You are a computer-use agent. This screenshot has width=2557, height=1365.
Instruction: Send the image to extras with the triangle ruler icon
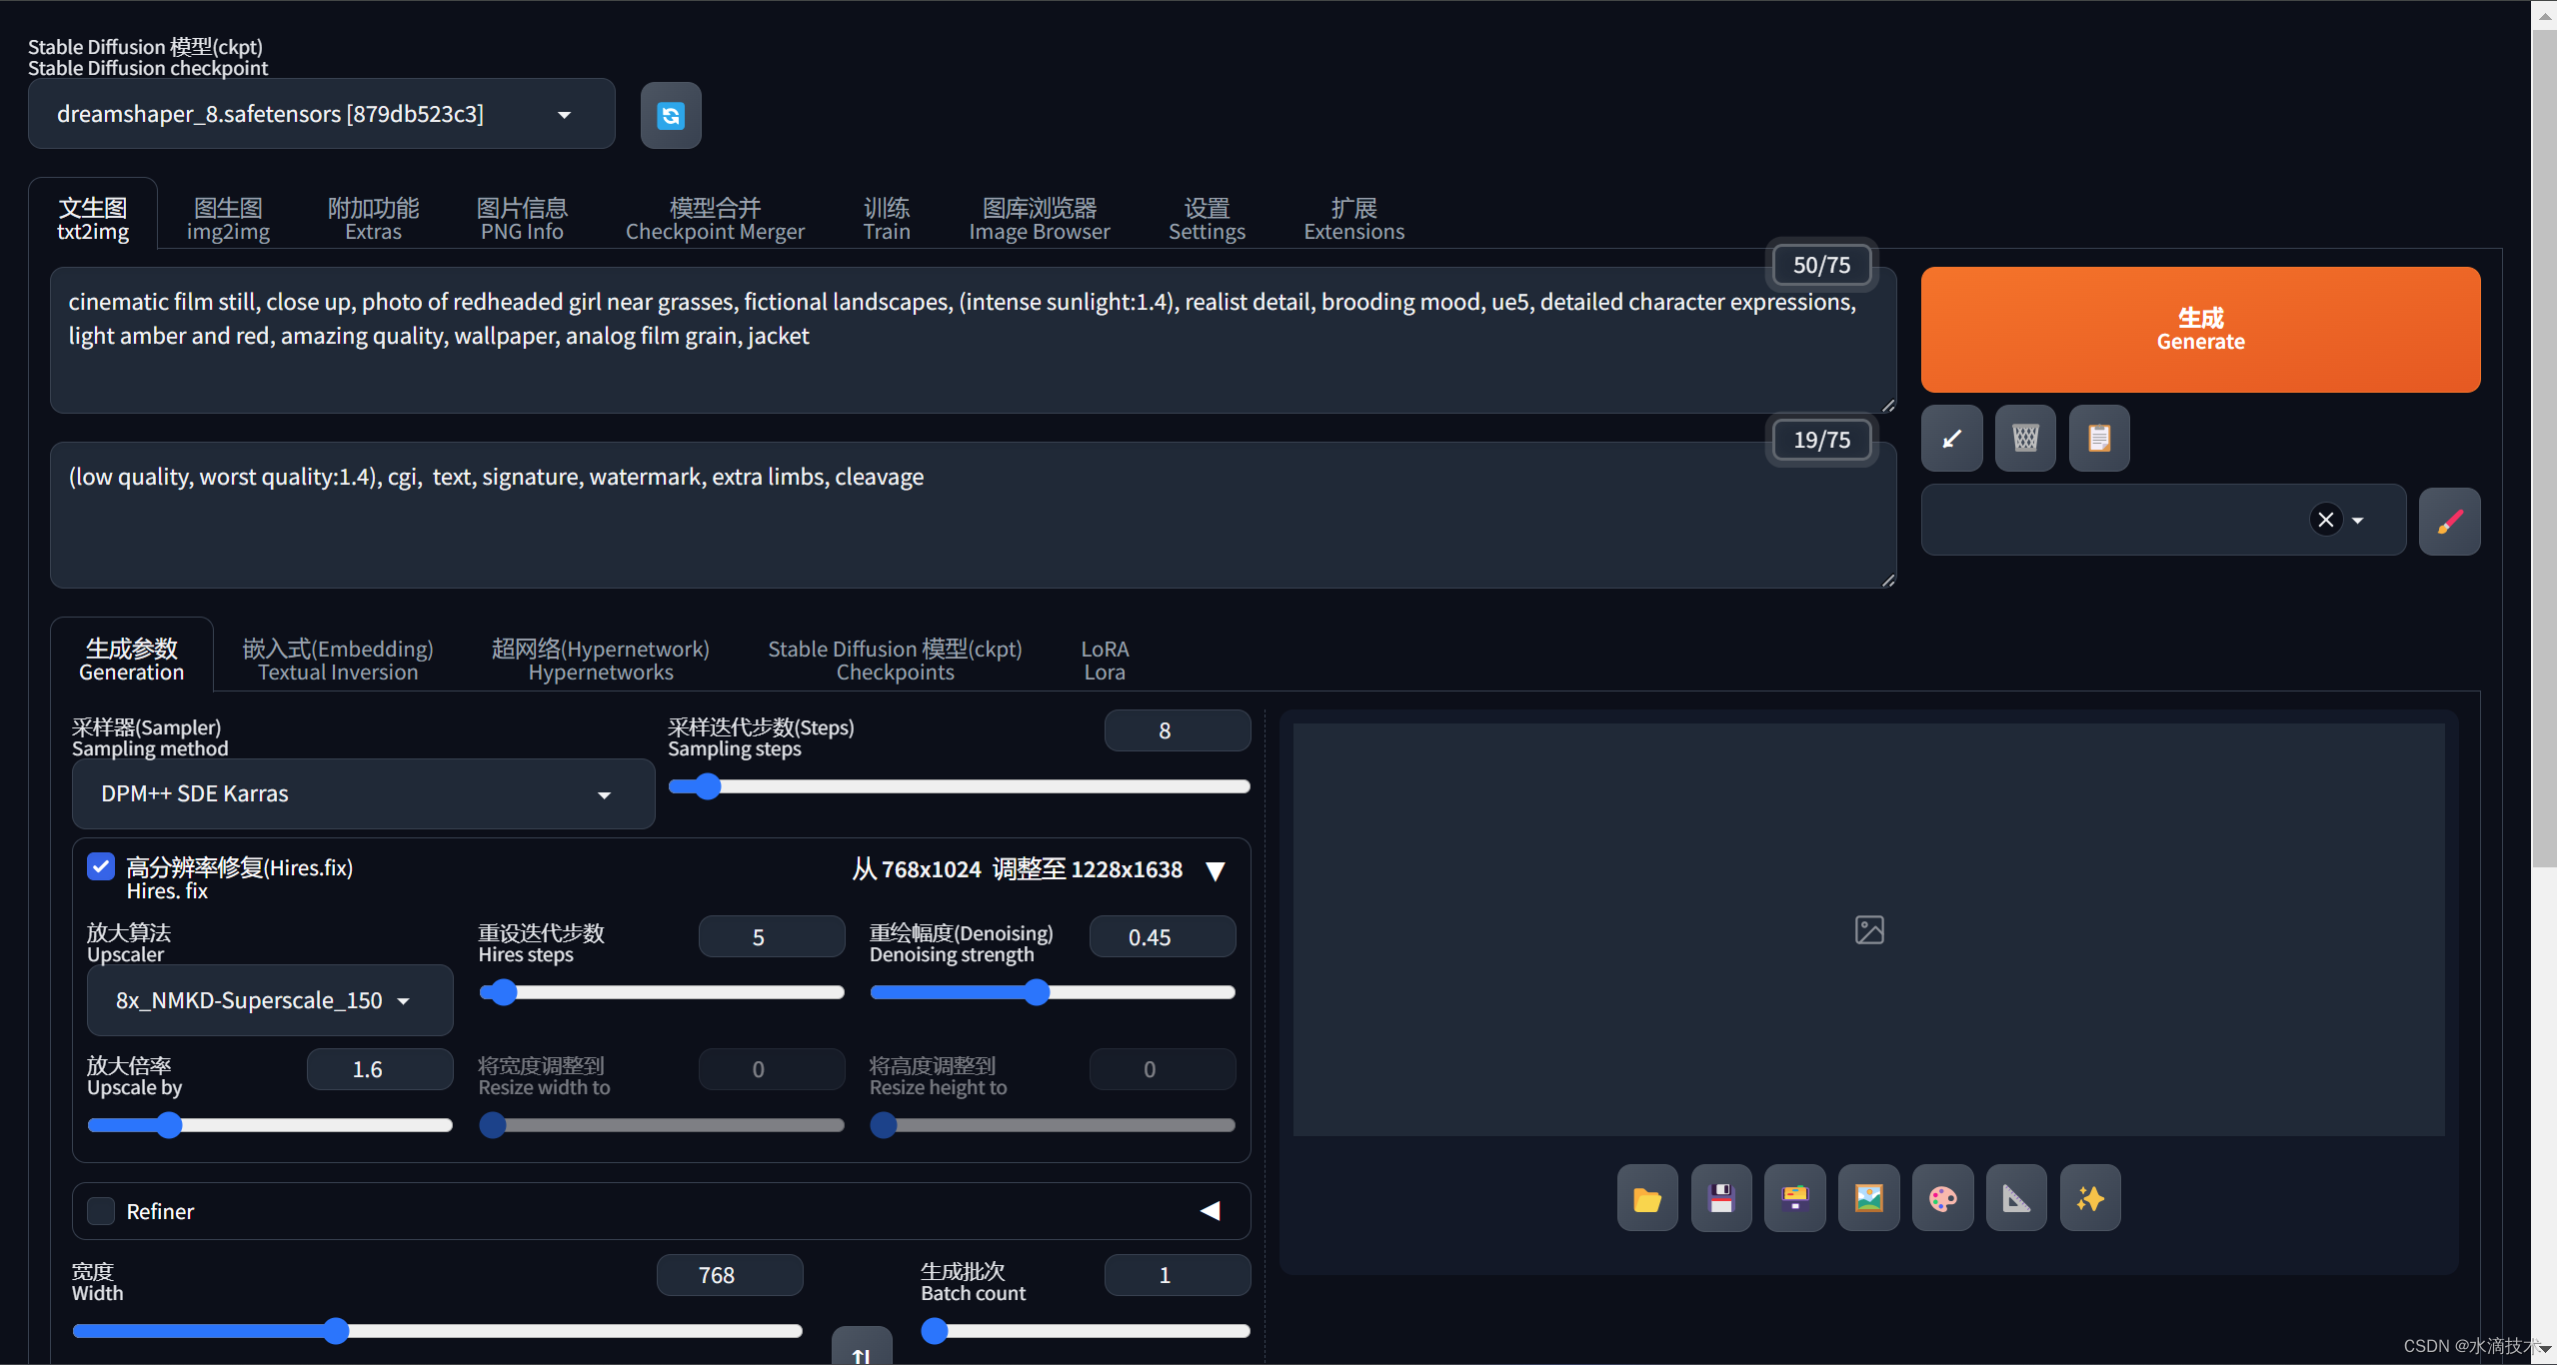(x=2016, y=1198)
